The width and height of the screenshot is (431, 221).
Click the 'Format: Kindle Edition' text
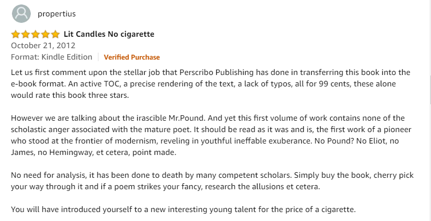tap(52, 57)
